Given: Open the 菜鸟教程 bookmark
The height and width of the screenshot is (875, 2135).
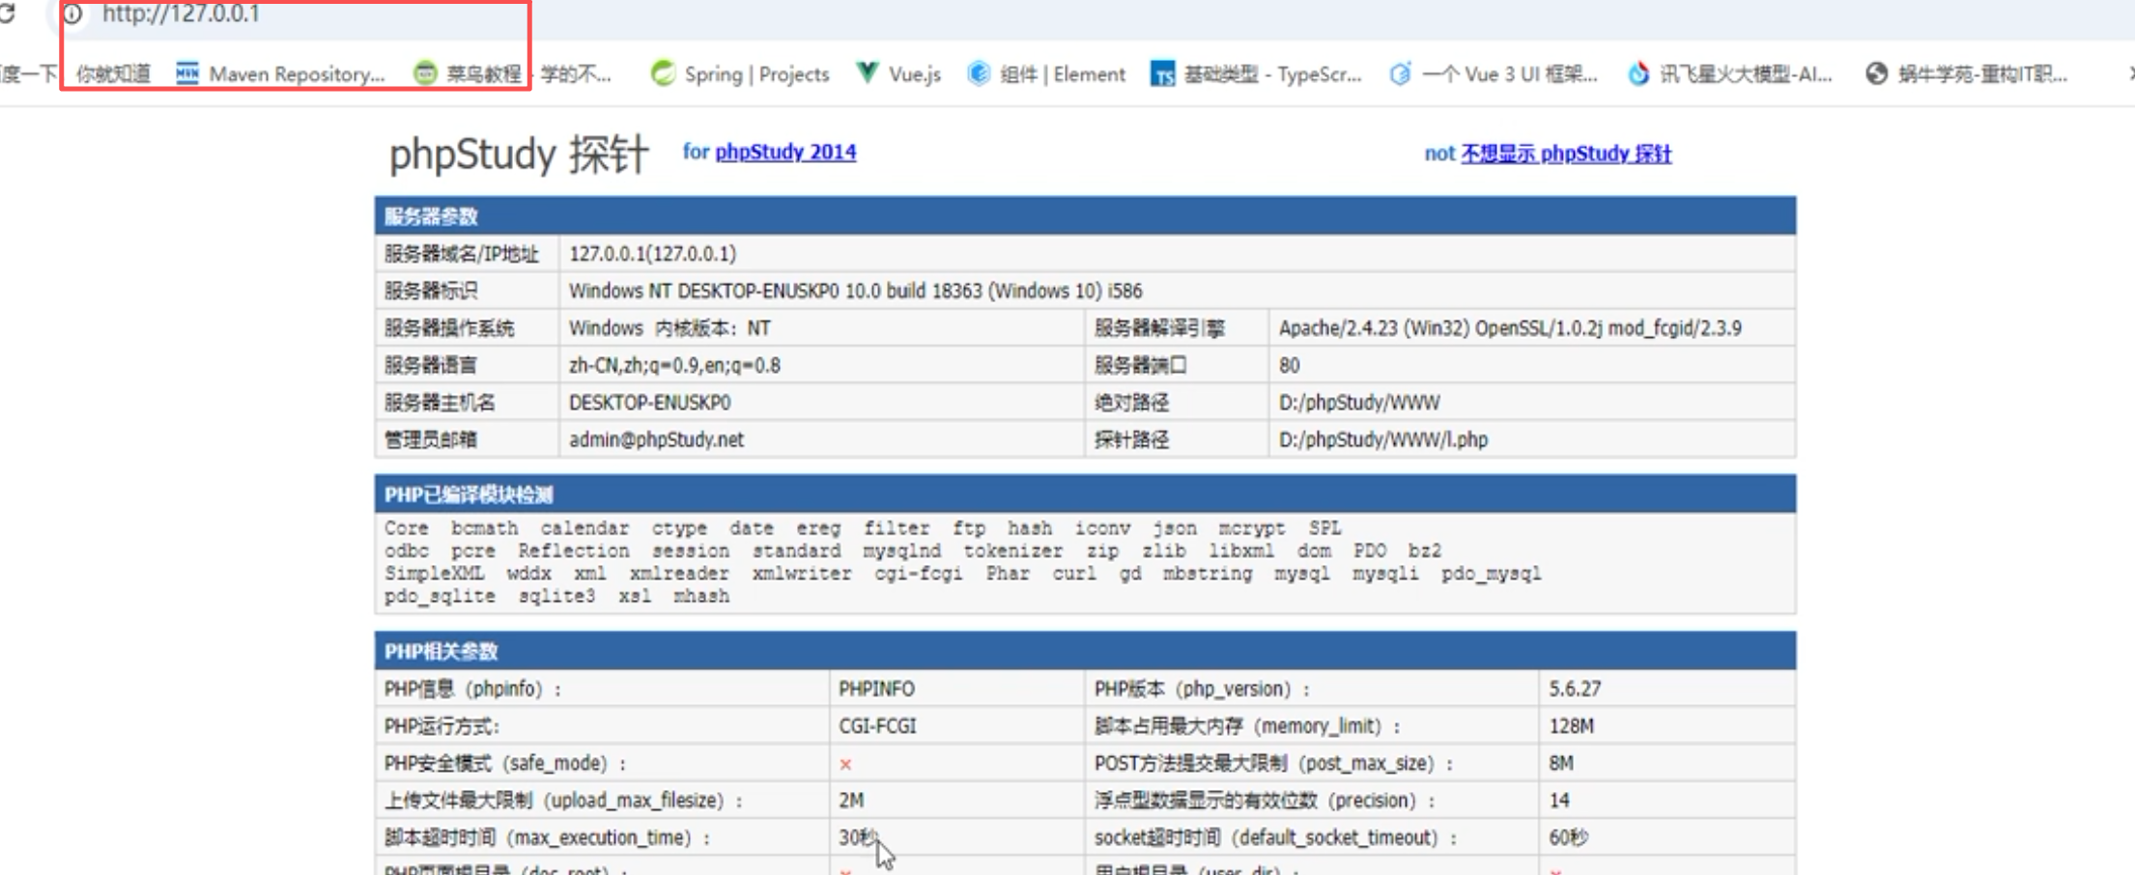Looking at the screenshot, I should tap(468, 74).
